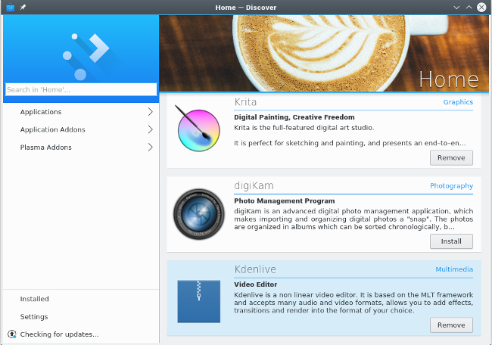Screen dimensions: 492x345
Task: Open the Photography category link
Action: coord(451,186)
